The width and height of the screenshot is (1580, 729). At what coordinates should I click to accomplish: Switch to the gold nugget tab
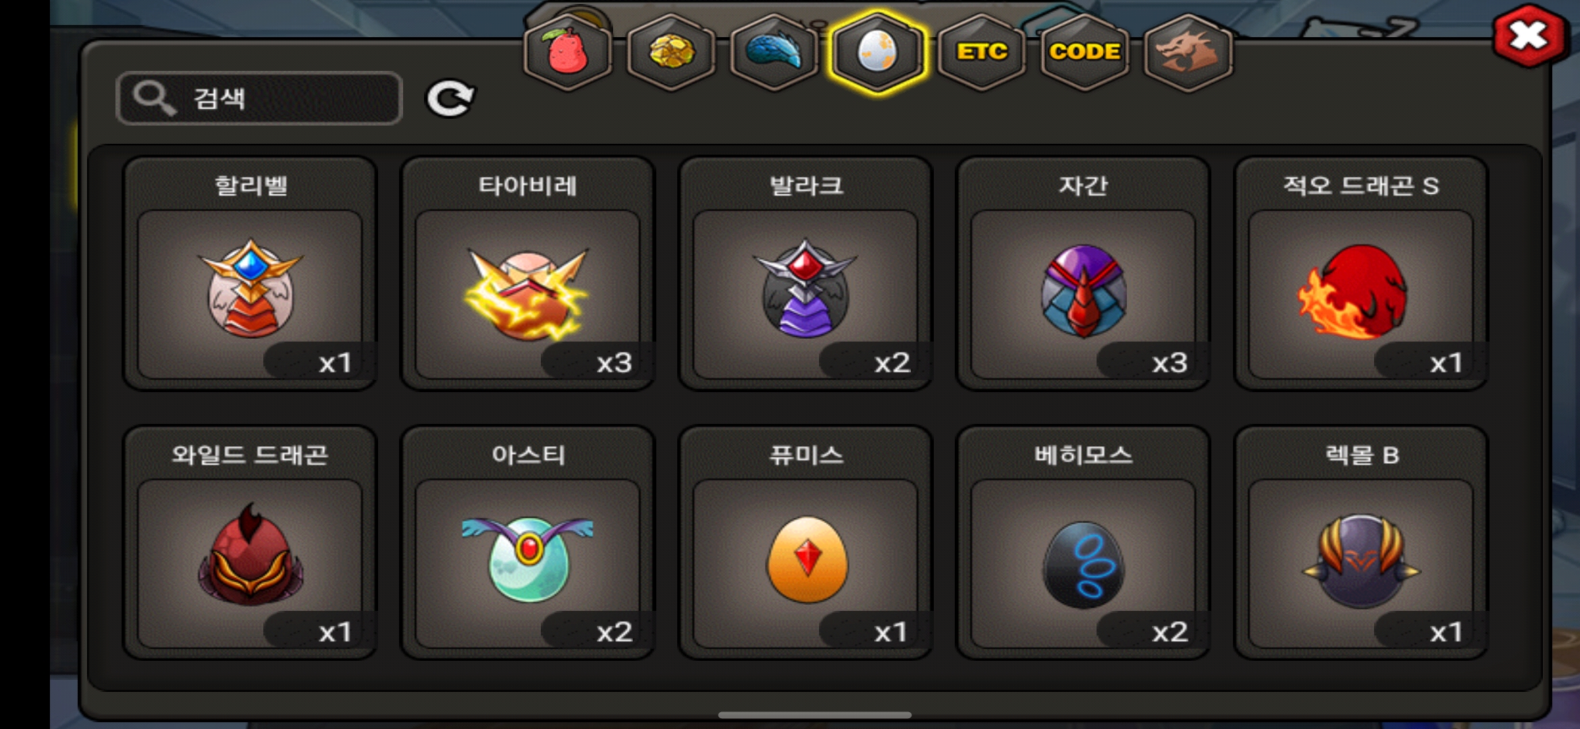click(x=671, y=51)
